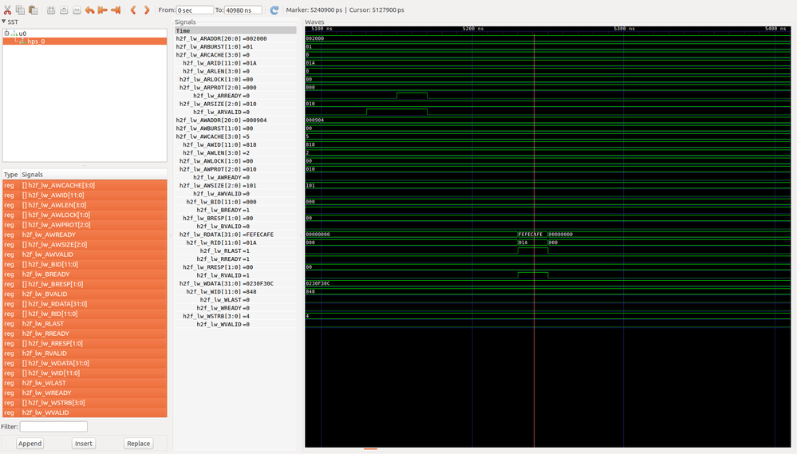The width and height of the screenshot is (797, 454).
Task: Click the ARREADY high pulse in waveform
Action: point(412,96)
